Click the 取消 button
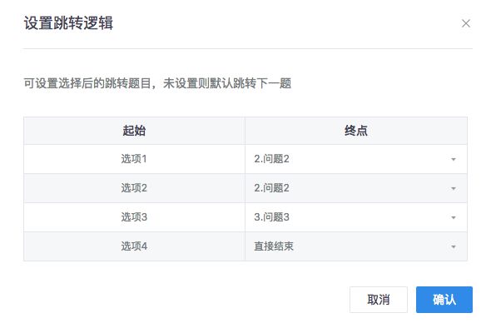The height and width of the screenshot is (333, 496). click(379, 300)
